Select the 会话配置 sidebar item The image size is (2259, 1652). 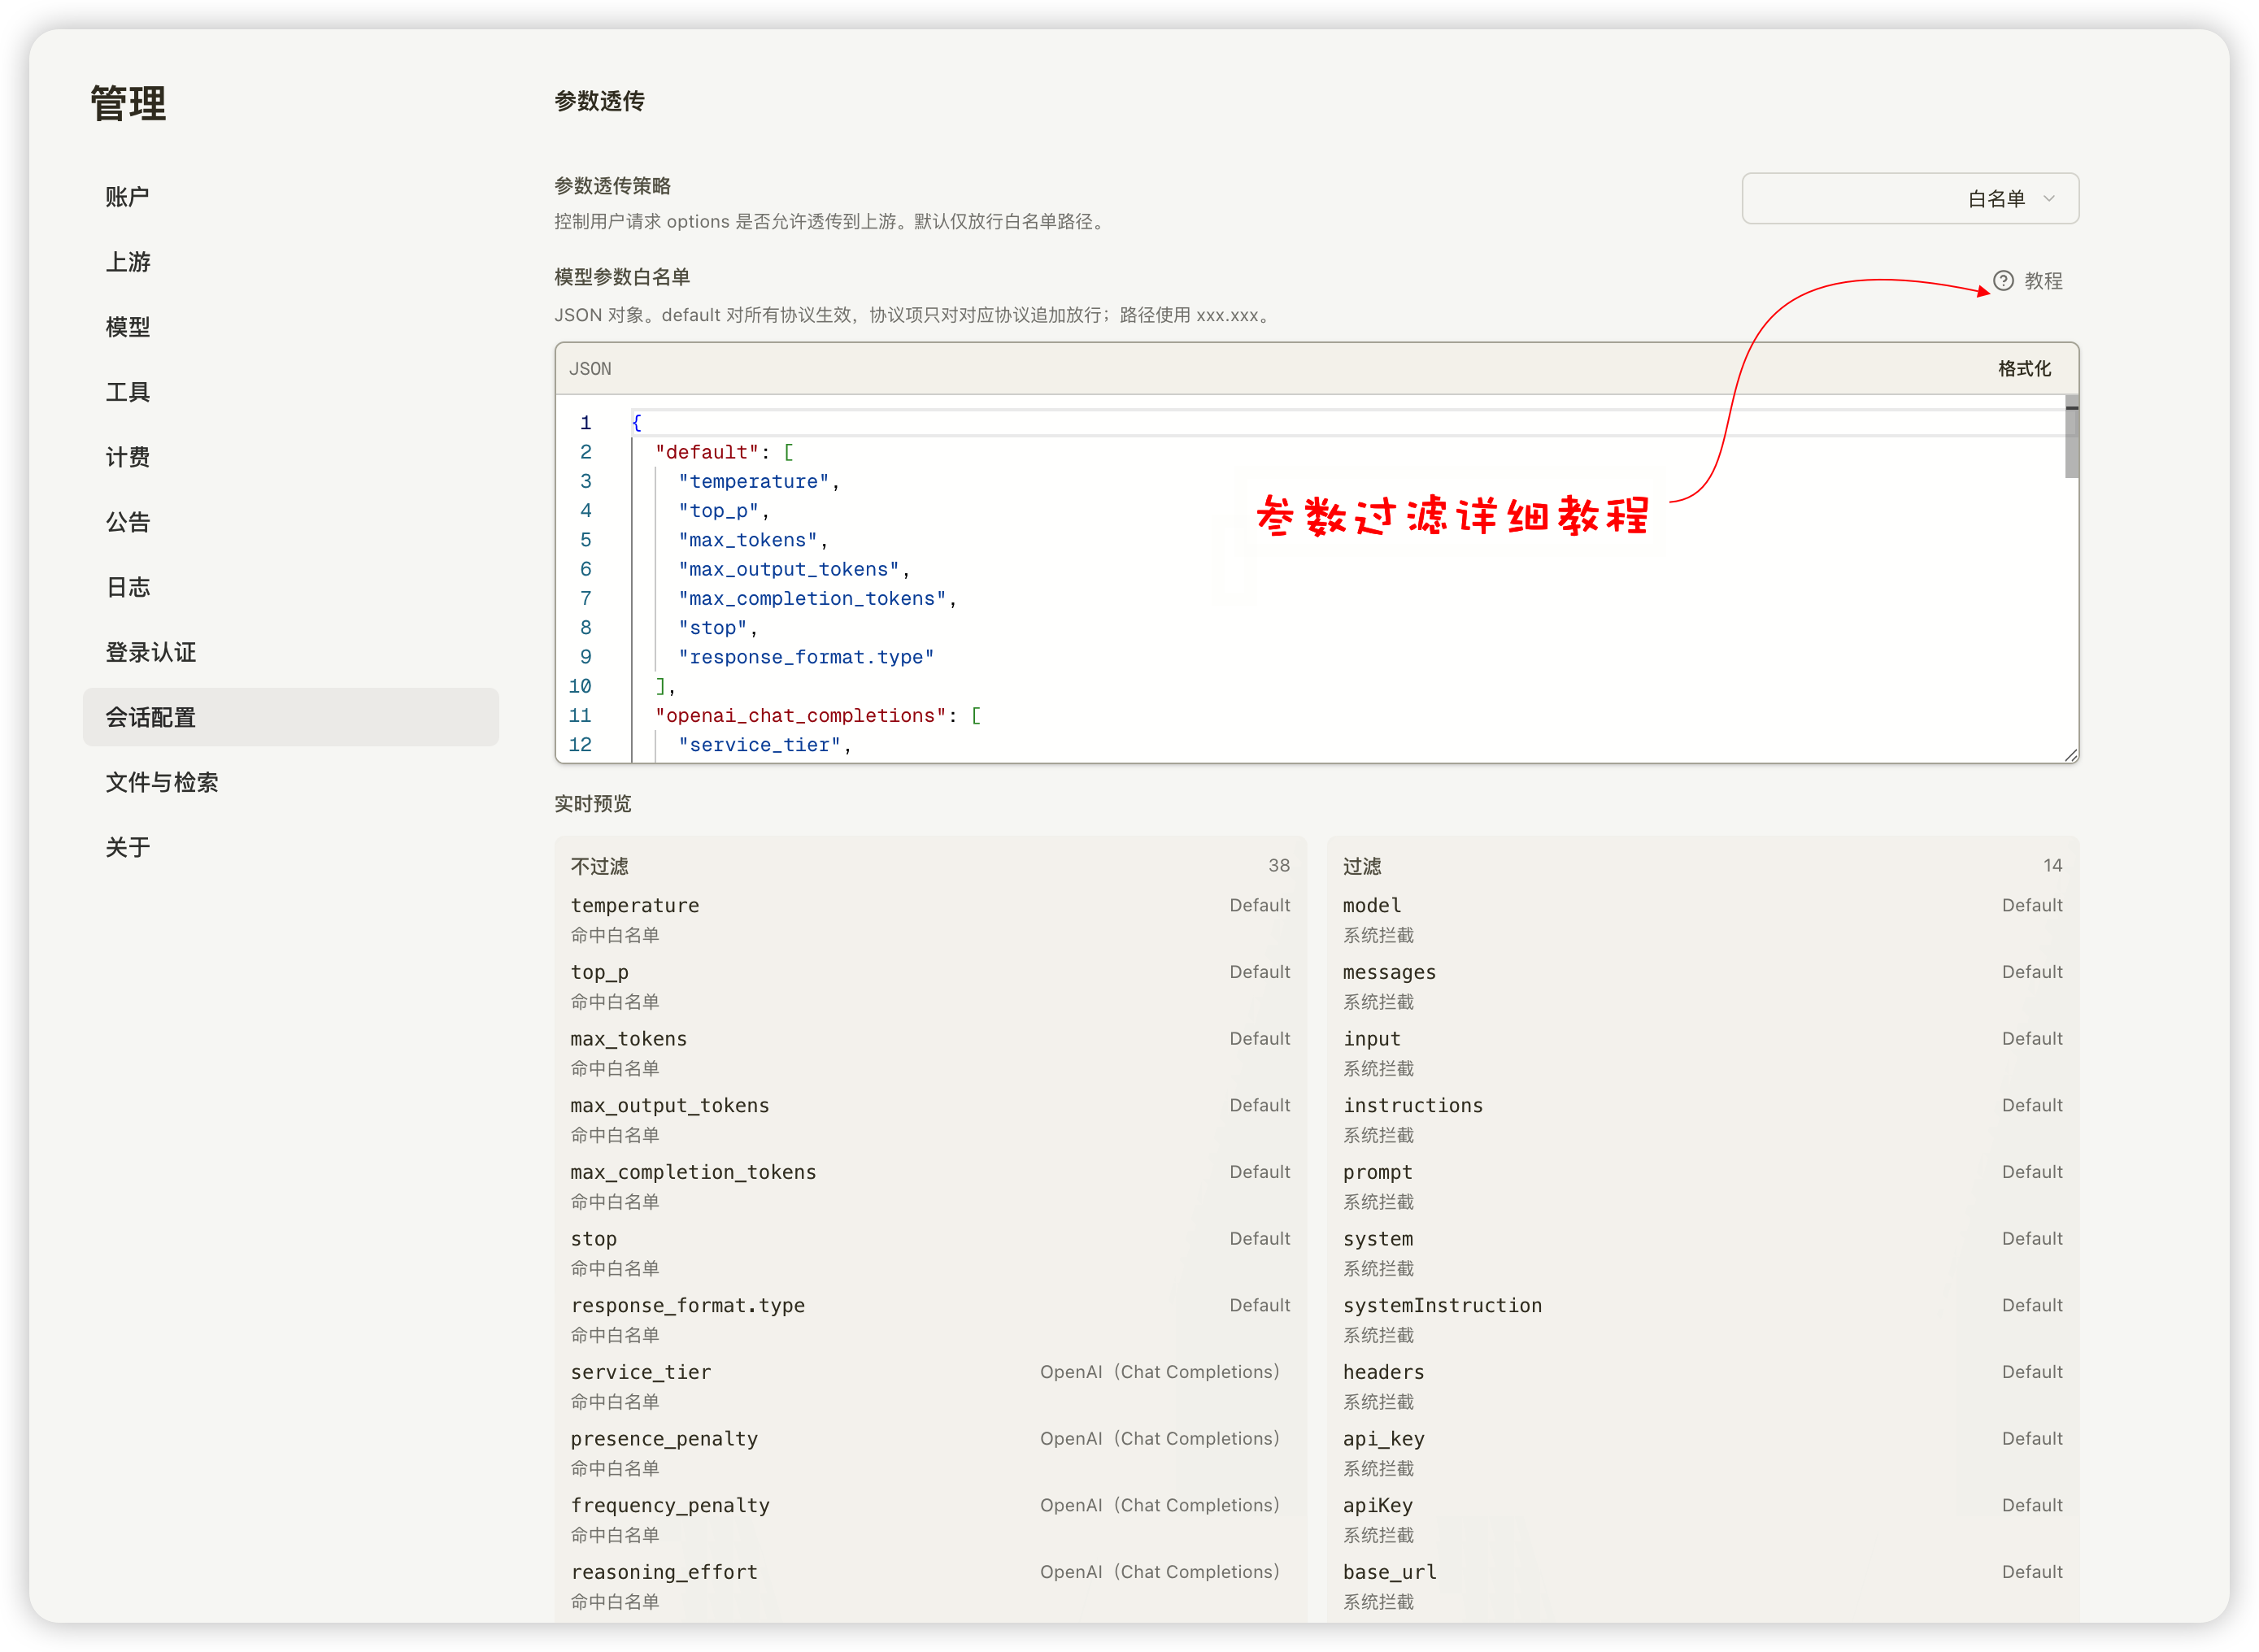[x=290, y=717]
